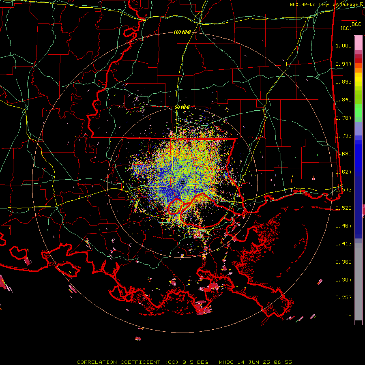365x365 pixels.
Task: Pick the orange color bar segment
Action: 358,70
